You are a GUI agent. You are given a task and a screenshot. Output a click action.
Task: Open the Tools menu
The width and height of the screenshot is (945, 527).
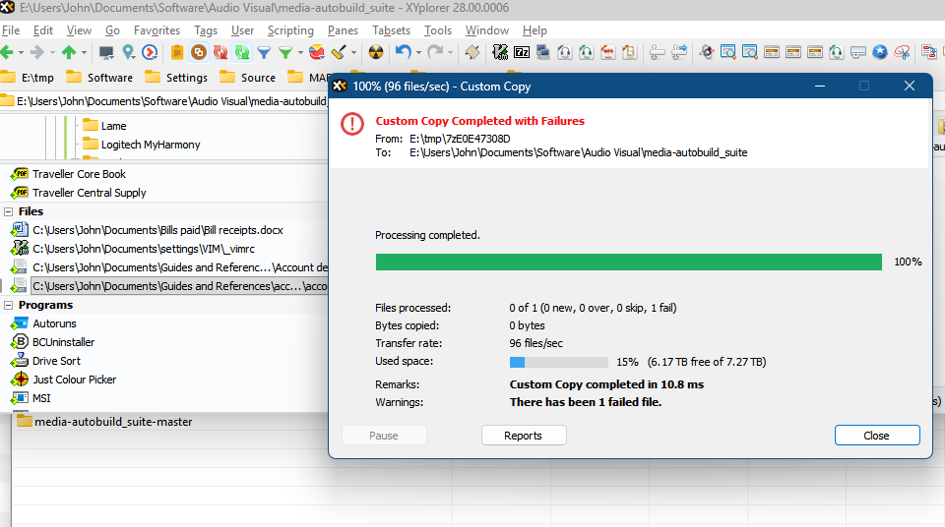(x=437, y=30)
